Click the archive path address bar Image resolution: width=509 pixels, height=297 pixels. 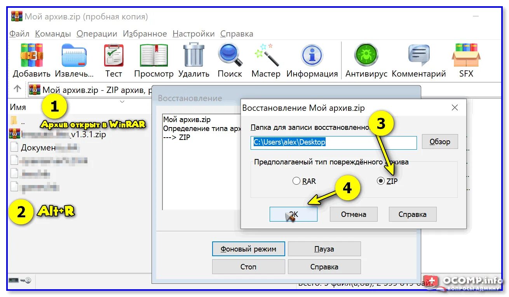tap(264, 90)
